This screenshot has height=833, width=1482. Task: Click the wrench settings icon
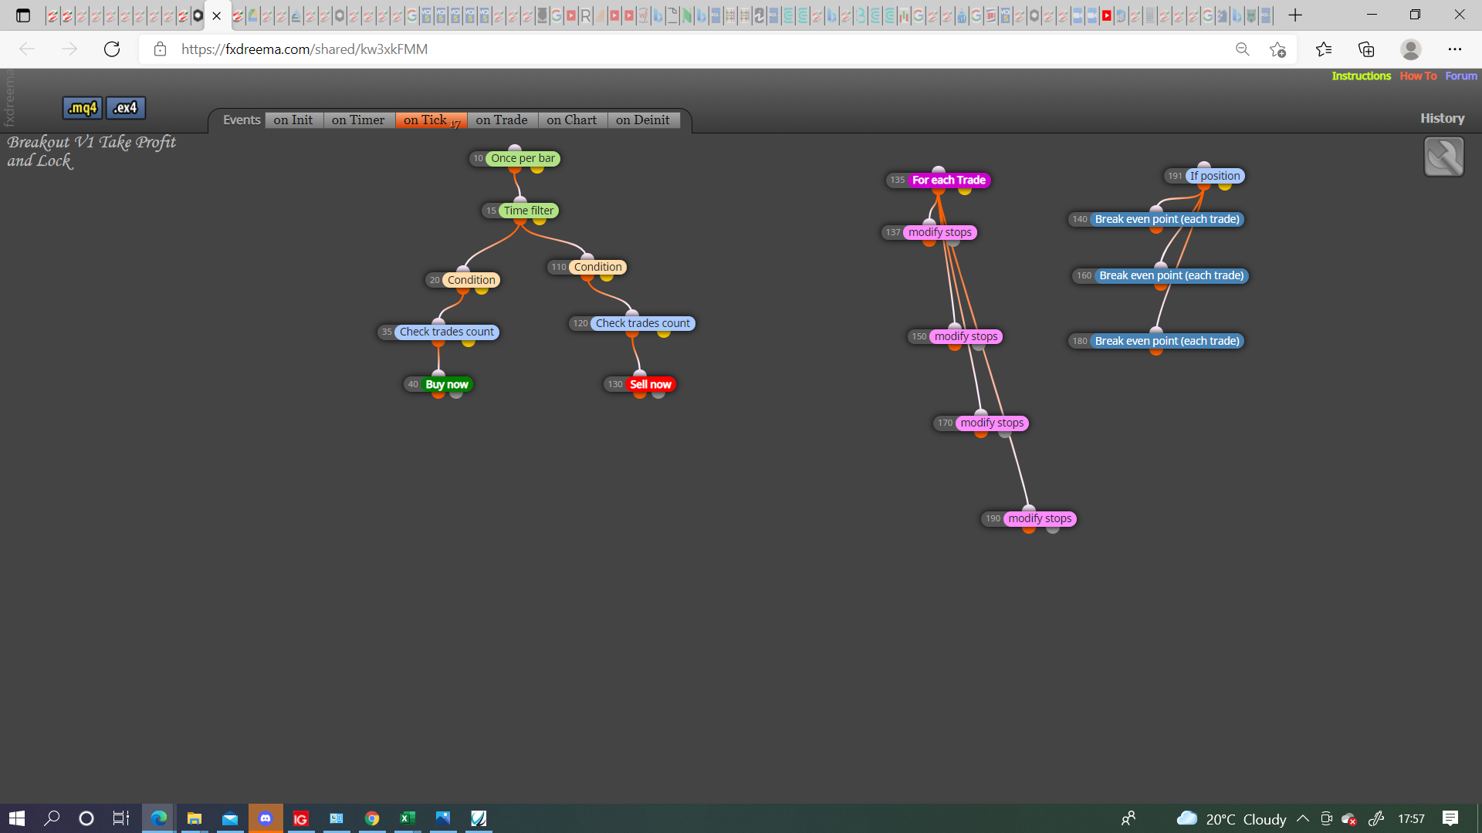click(x=1443, y=157)
